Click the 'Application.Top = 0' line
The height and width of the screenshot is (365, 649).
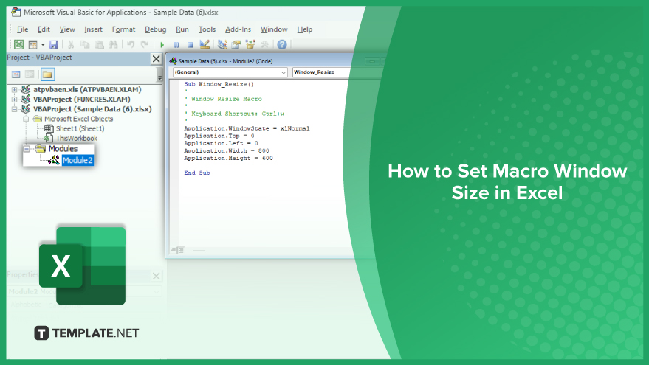pyautogui.click(x=219, y=136)
